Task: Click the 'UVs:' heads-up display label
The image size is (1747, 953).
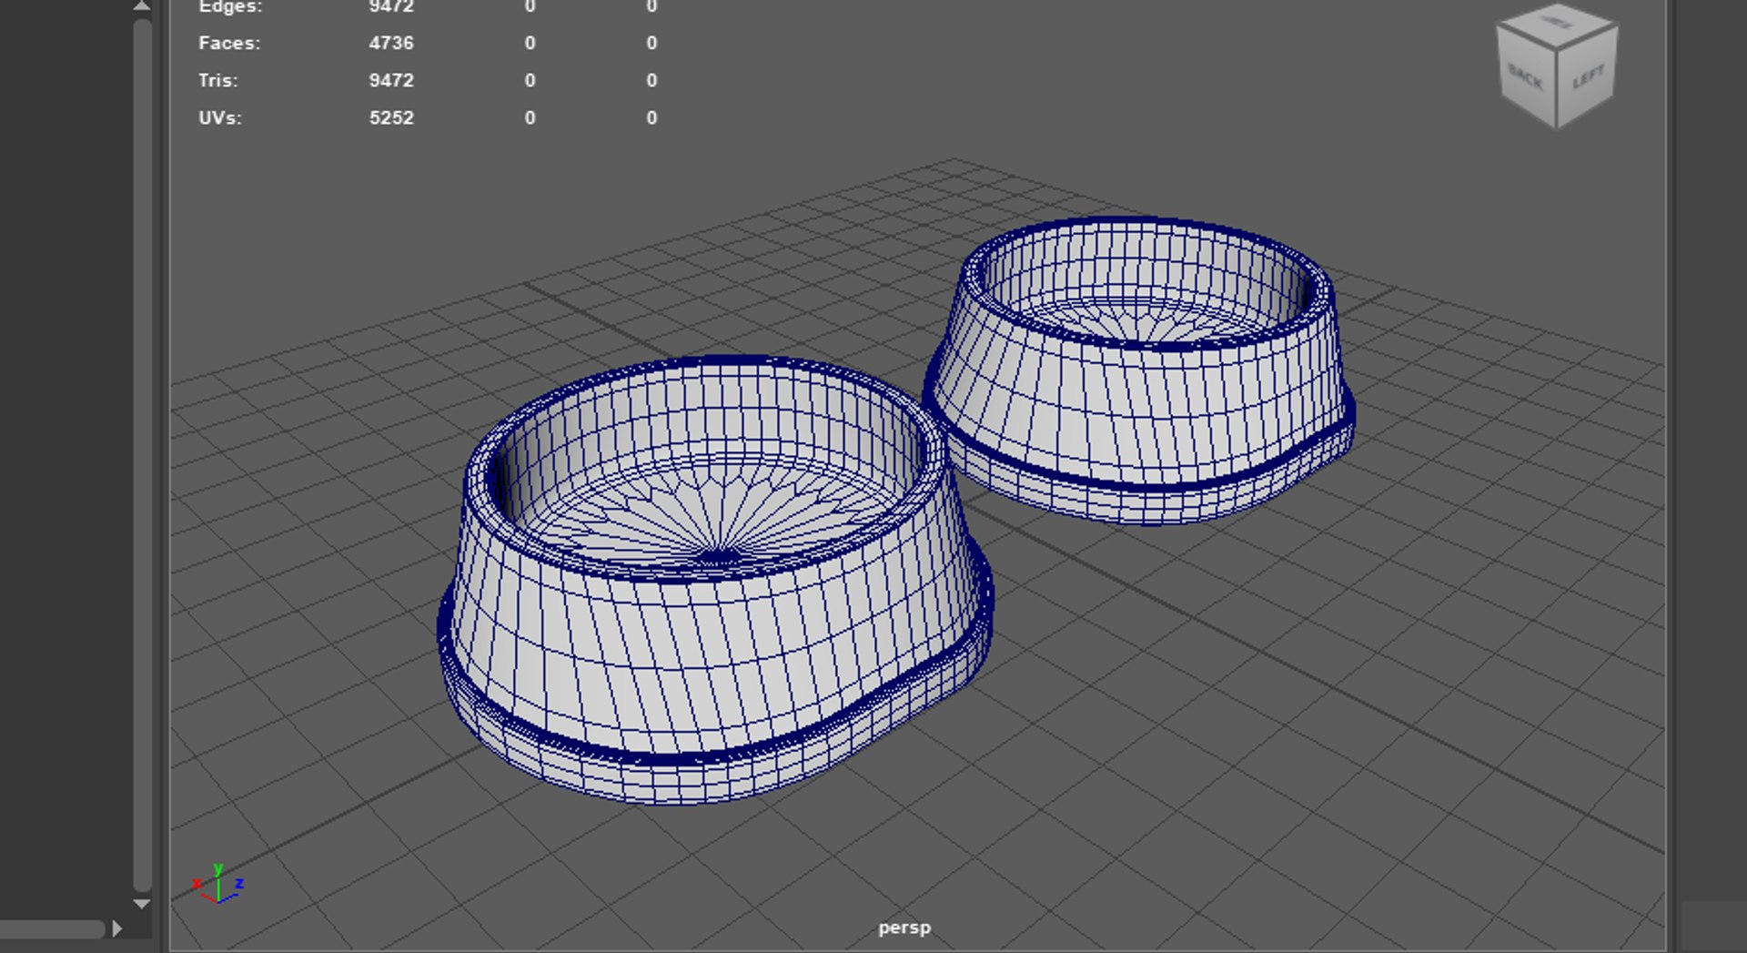Action: tap(220, 117)
